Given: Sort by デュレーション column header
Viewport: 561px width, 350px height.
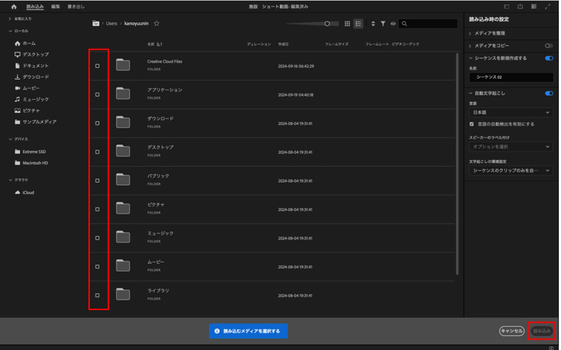Looking at the screenshot, I should (x=260, y=44).
